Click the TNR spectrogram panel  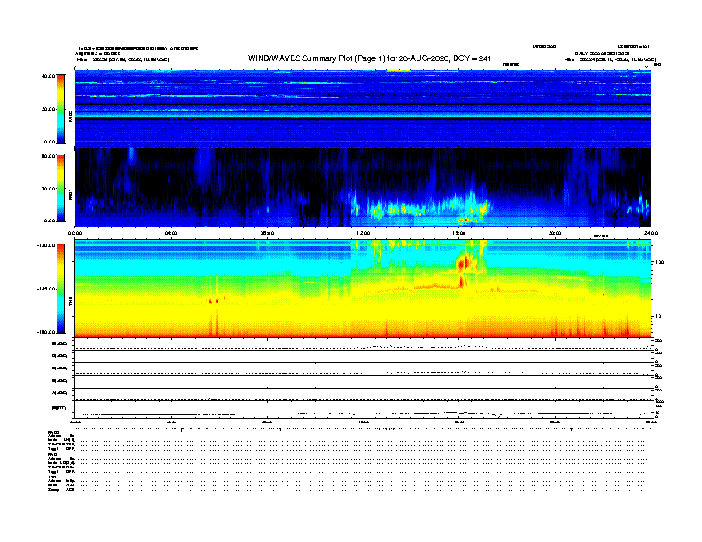tap(363, 289)
